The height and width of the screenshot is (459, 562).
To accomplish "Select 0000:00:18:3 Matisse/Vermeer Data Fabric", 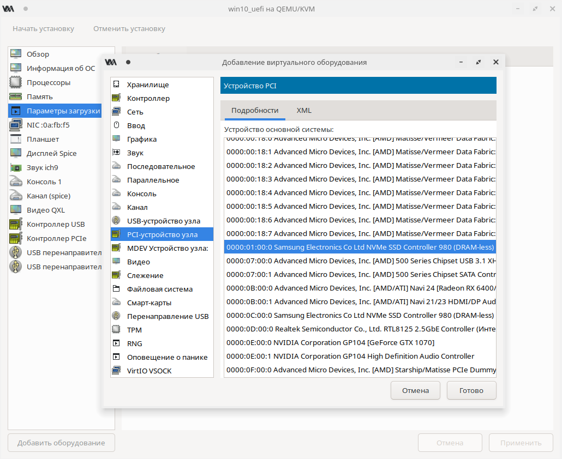I will (x=360, y=179).
